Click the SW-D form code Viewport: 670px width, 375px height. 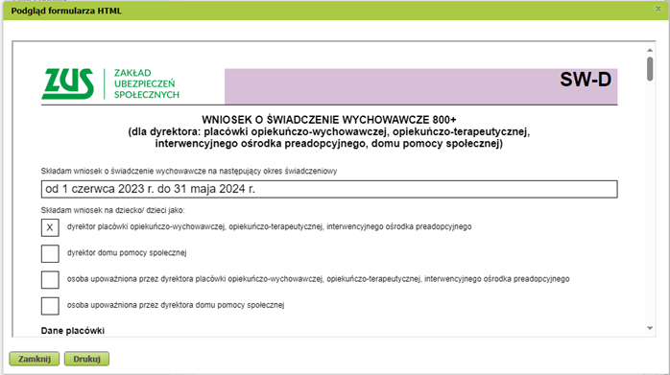[586, 80]
